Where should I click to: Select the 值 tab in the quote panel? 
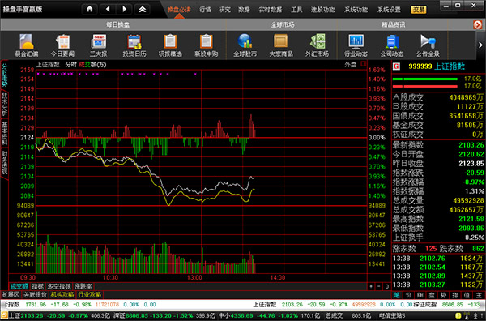(x=467, y=295)
